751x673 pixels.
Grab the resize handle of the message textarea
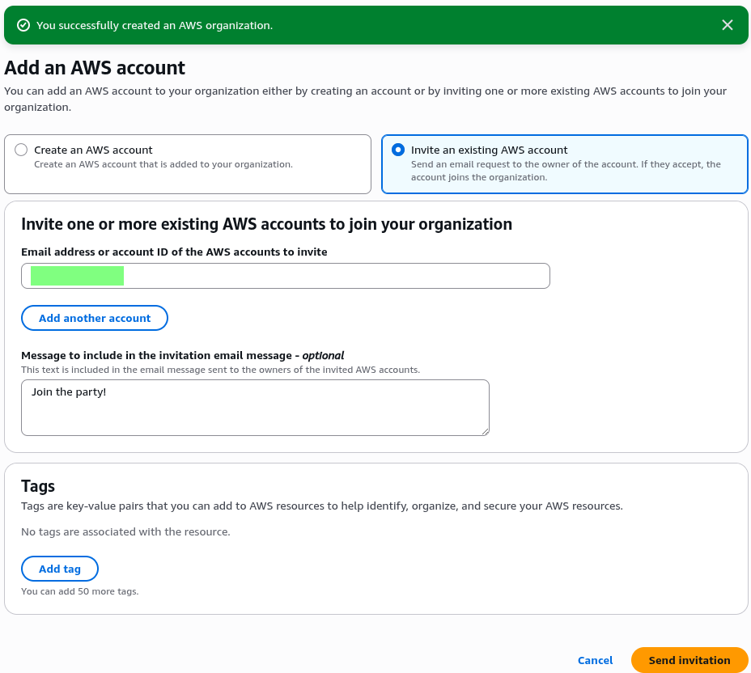485,431
